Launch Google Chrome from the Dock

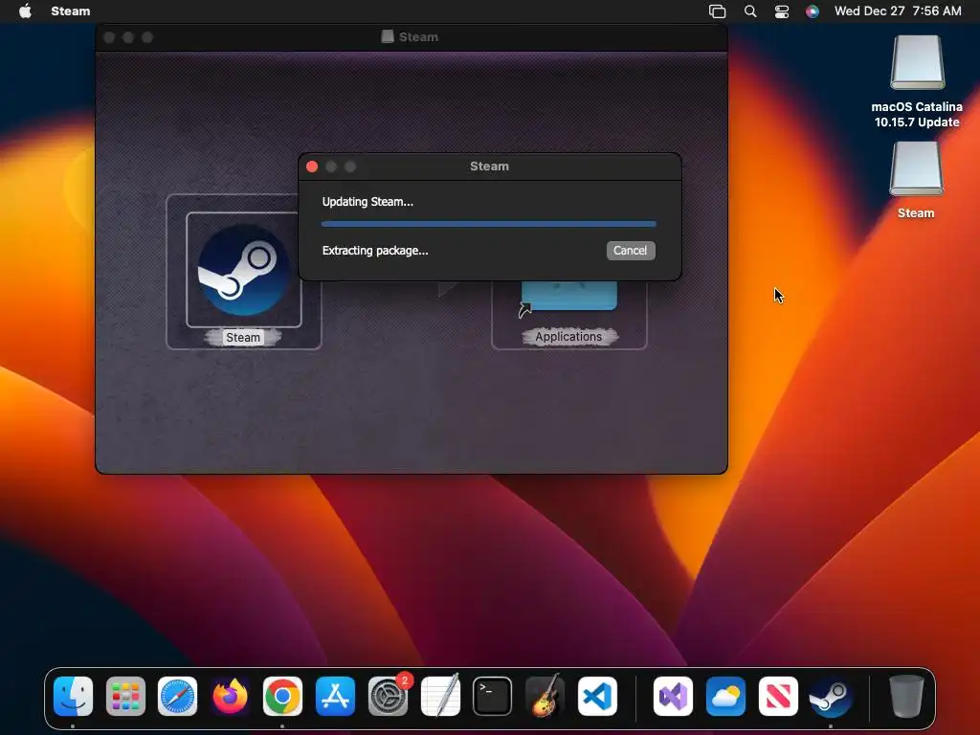pyautogui.click(x=282, y=696)
